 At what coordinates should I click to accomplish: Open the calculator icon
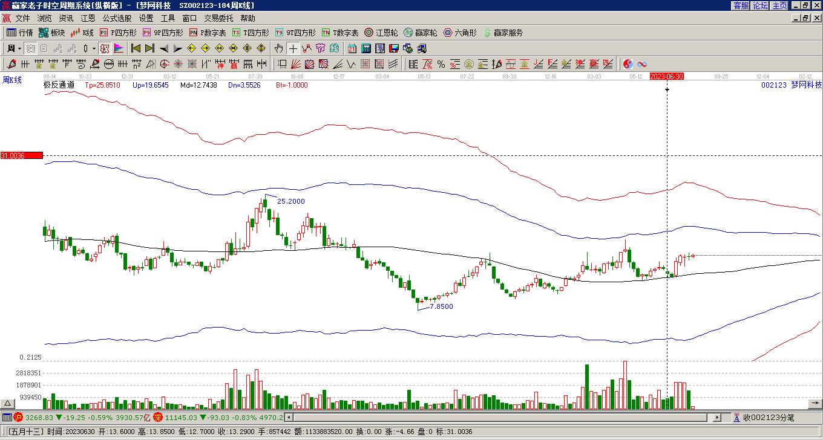[366, 48]
